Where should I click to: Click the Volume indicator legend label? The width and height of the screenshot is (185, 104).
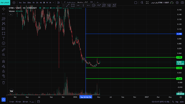pos(12,11)
